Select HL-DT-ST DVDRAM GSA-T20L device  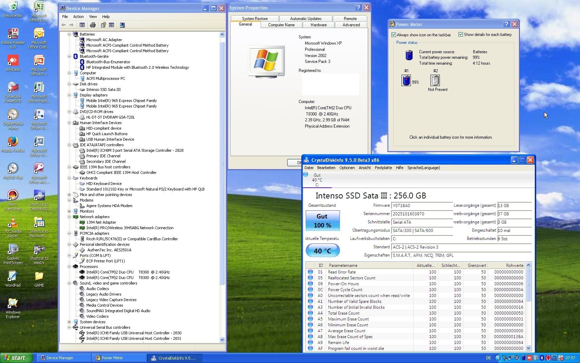[110, 117]
